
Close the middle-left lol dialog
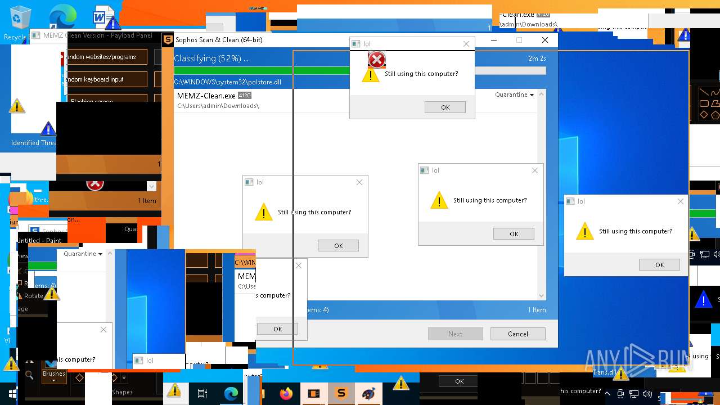tap(359, 182)
